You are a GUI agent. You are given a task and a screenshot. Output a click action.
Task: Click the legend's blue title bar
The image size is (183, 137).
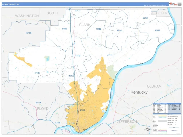(167, 103)
